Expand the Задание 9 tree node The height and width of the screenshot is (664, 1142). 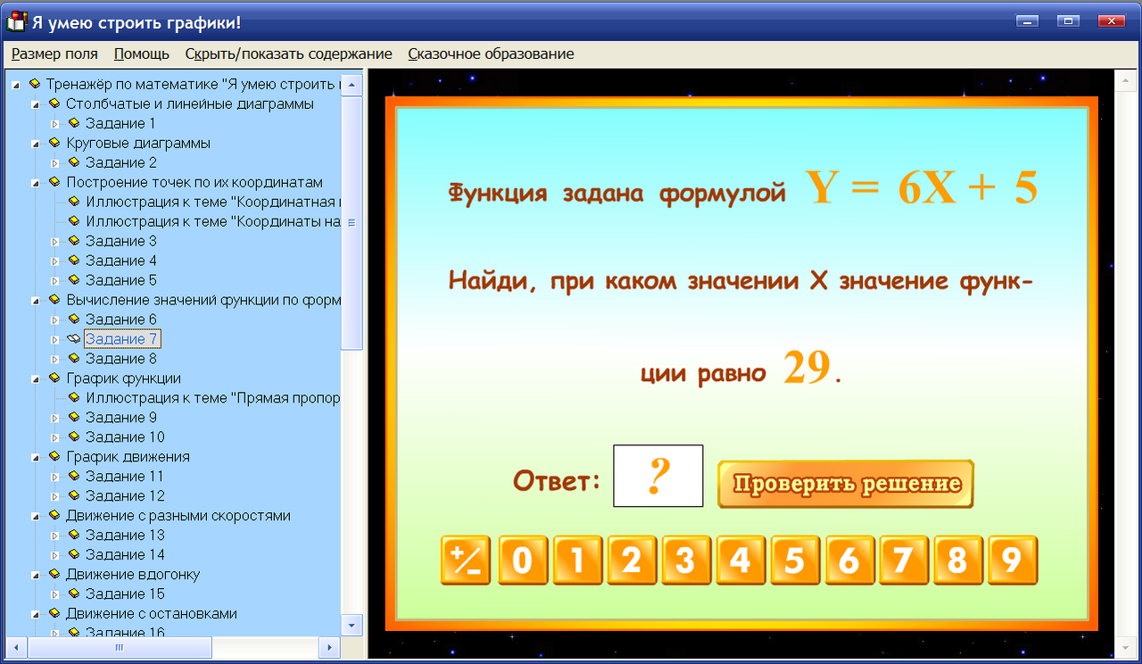point(54,417)
